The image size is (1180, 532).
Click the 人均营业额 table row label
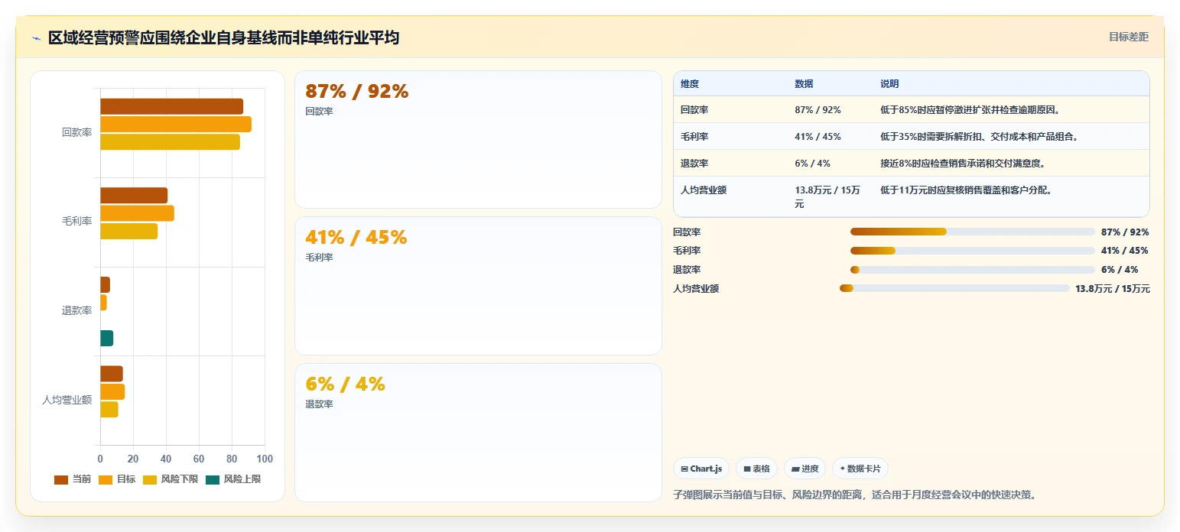704,190
